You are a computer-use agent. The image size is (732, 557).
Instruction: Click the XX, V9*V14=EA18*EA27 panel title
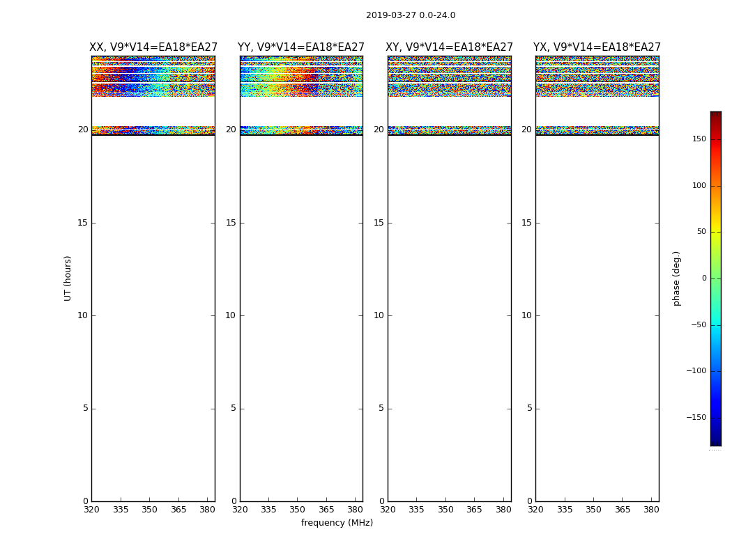pos(153,47)
